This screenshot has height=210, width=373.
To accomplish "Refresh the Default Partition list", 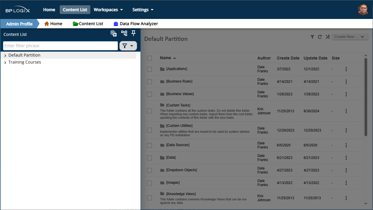I will (320, 37).
